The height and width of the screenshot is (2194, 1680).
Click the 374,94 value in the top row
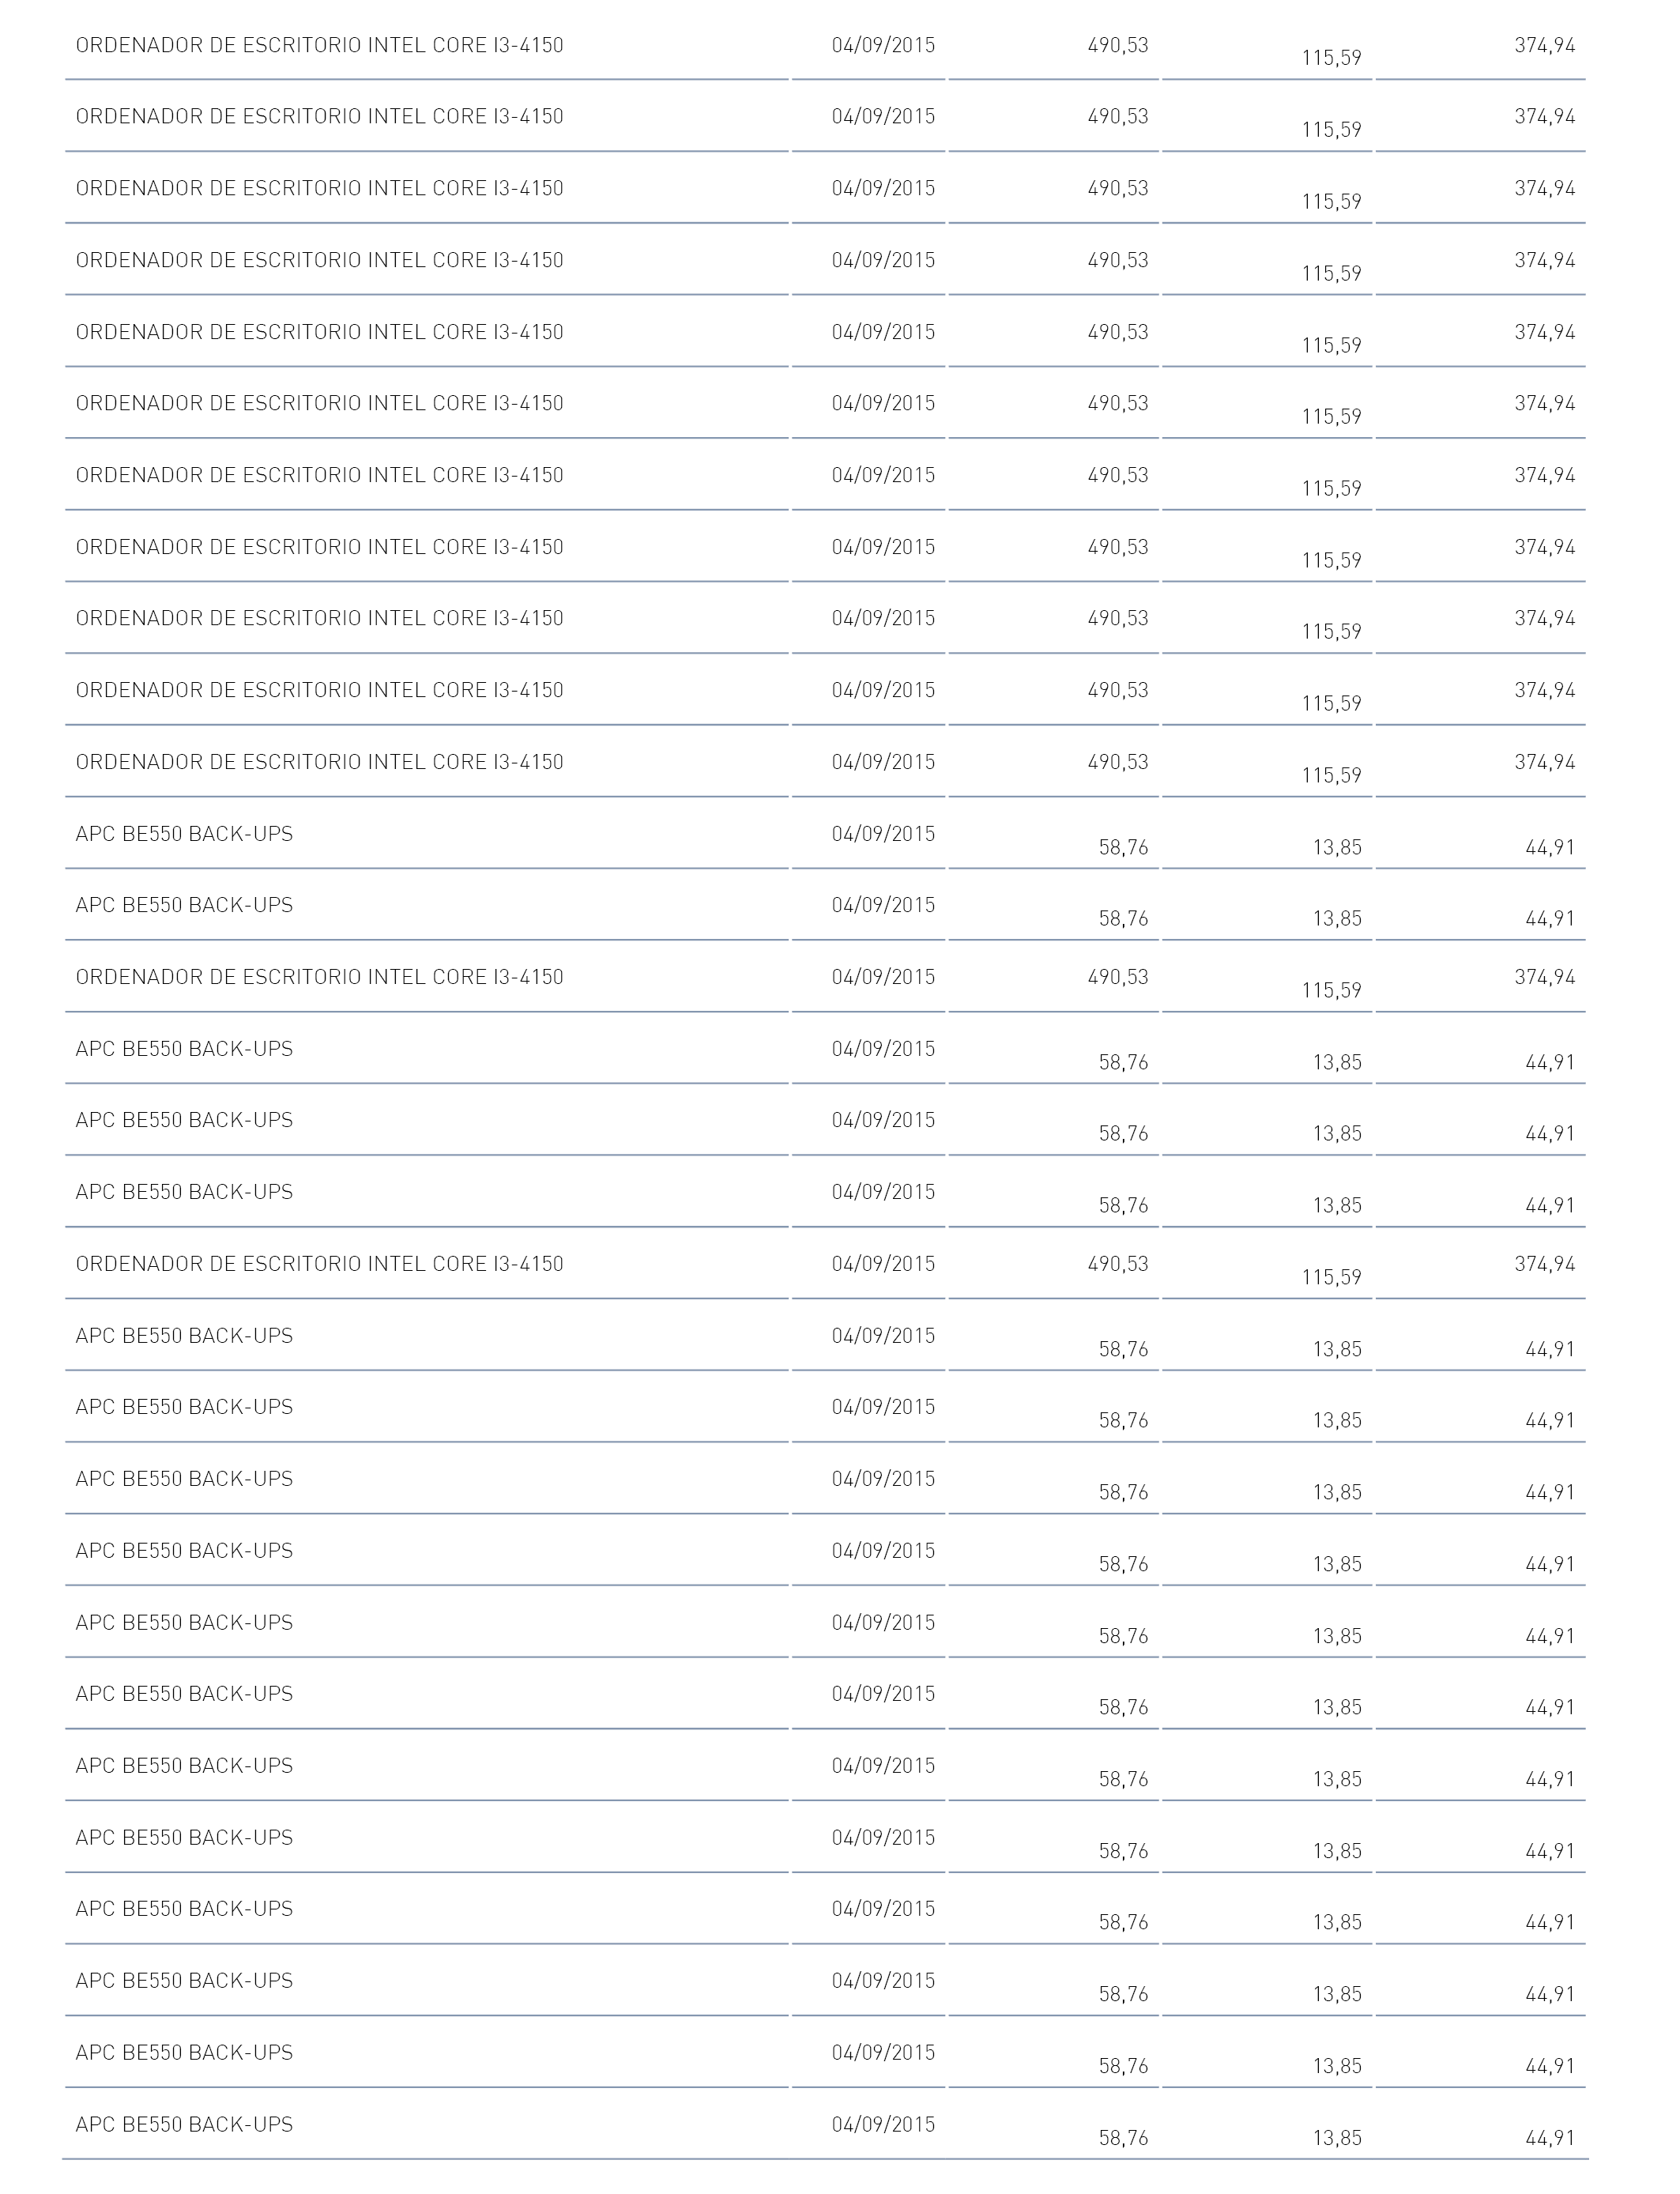1545,45
